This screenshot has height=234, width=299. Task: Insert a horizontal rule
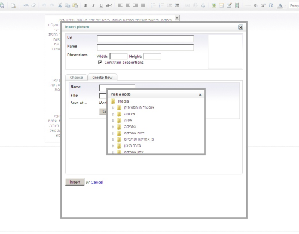248,5
